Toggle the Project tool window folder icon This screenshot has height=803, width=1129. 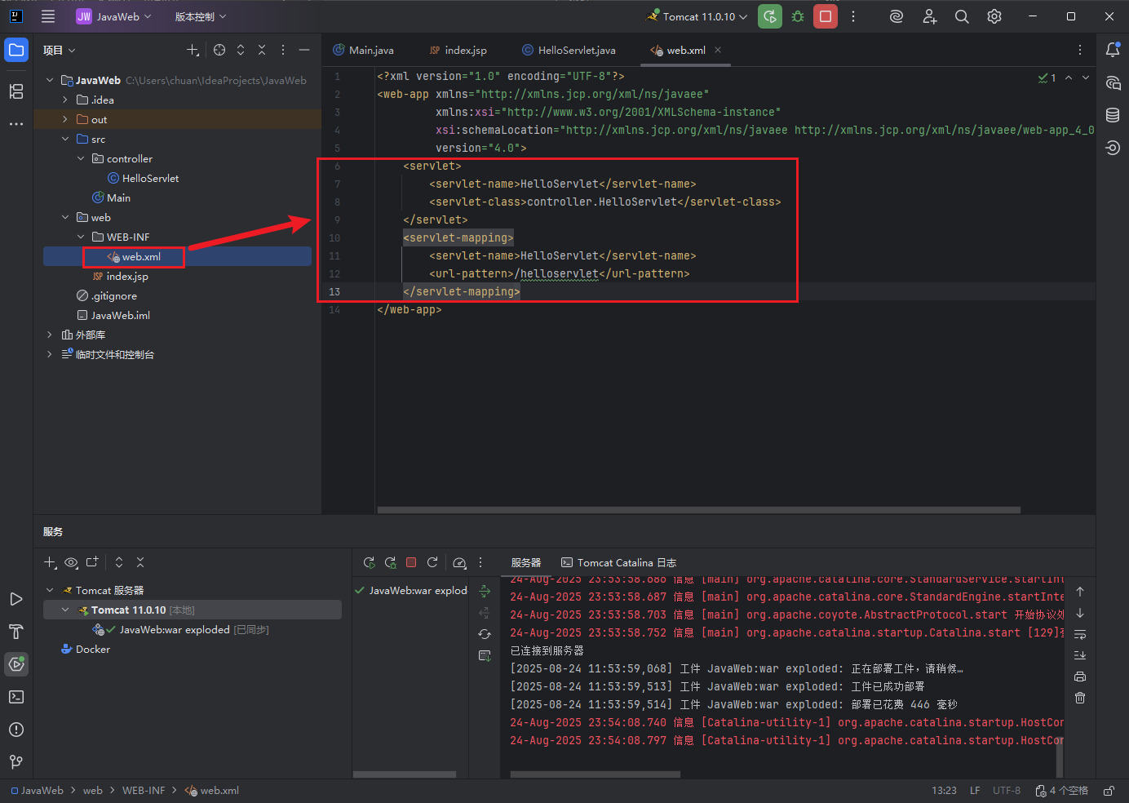16,50
